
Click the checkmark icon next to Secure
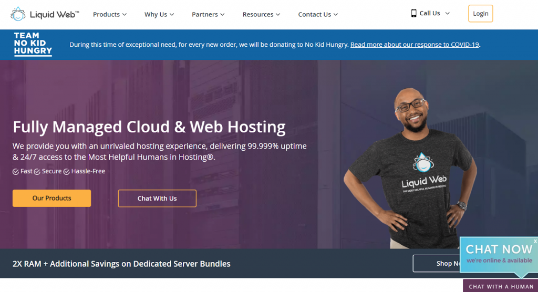[37, 172]
